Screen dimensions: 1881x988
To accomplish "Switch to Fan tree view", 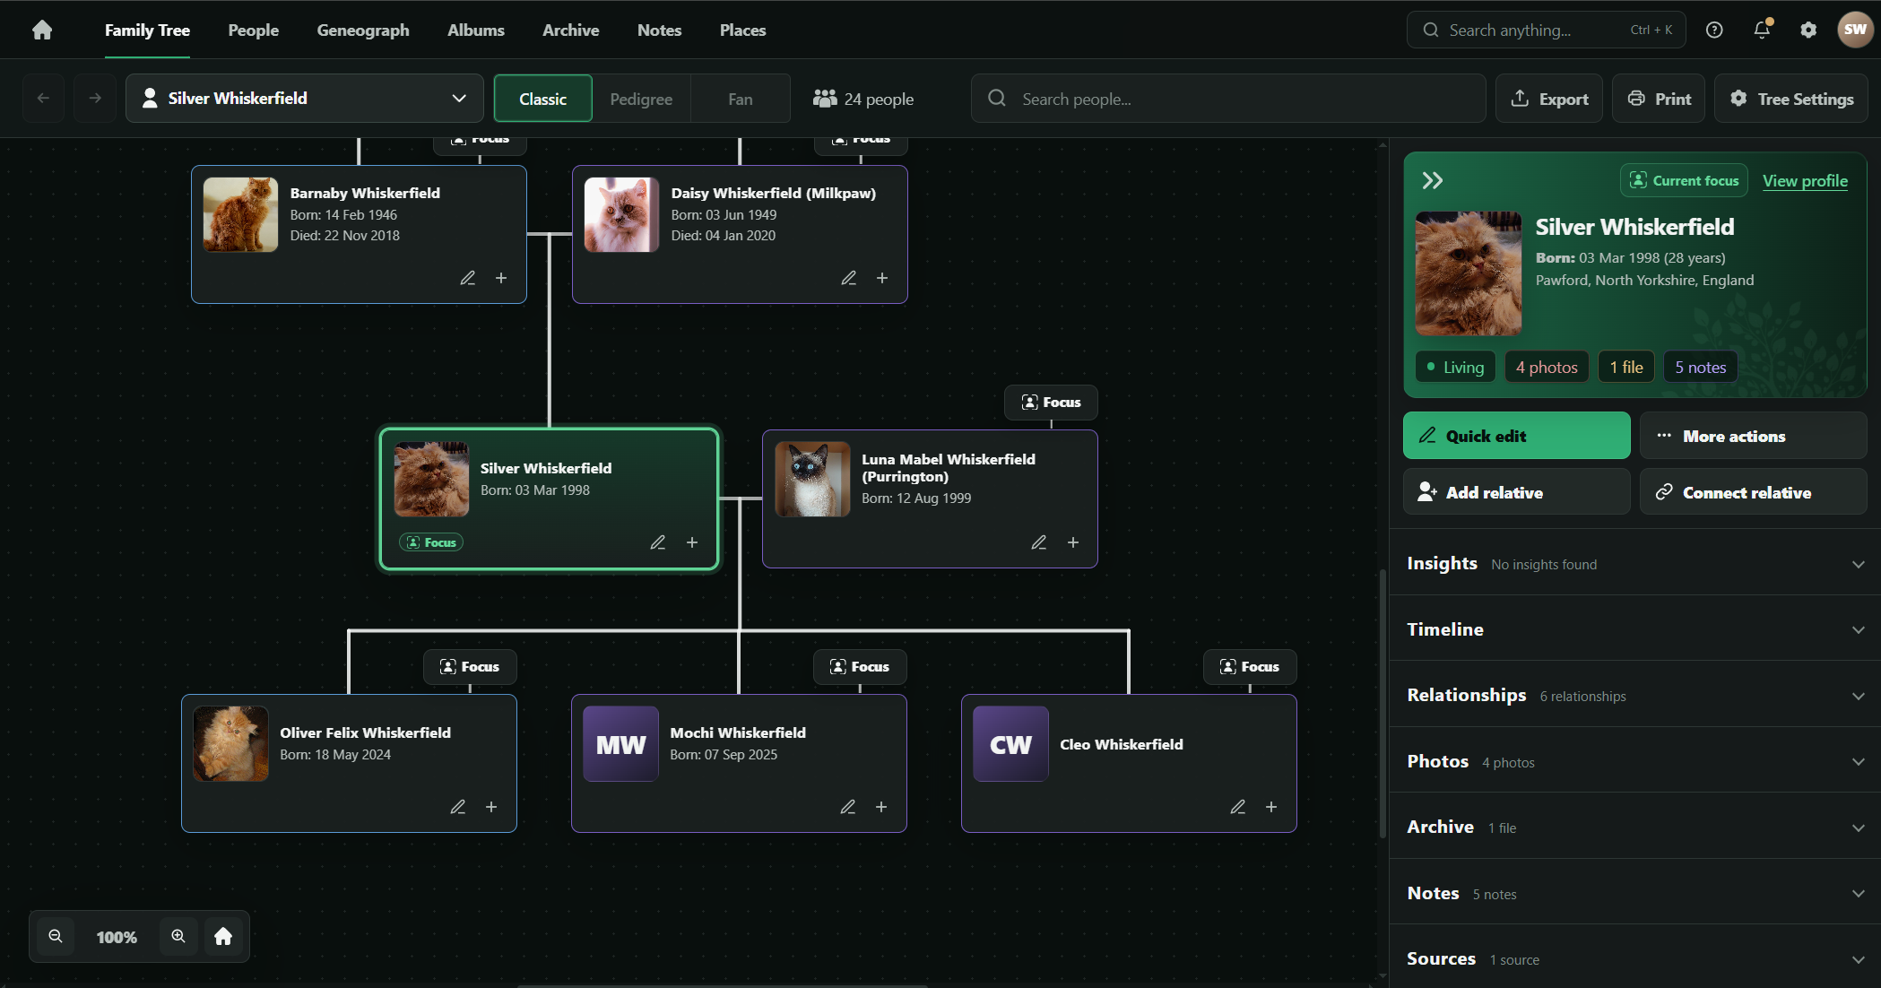I will click(741, 99).
